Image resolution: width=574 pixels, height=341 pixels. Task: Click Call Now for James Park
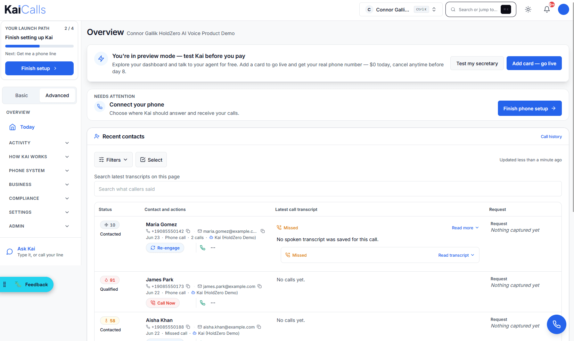click(163, 303)
